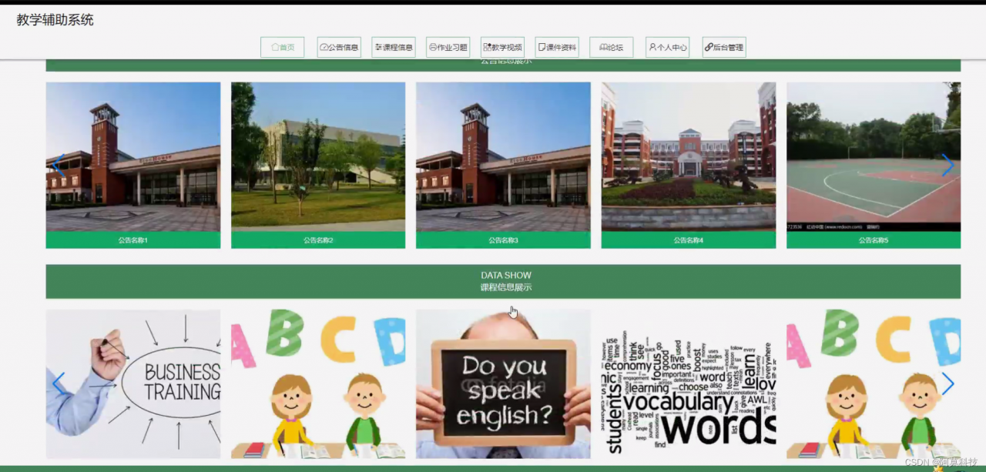Open the 后台管理 nav item
The height and width of the screenshot is (472, 986).
724,47
